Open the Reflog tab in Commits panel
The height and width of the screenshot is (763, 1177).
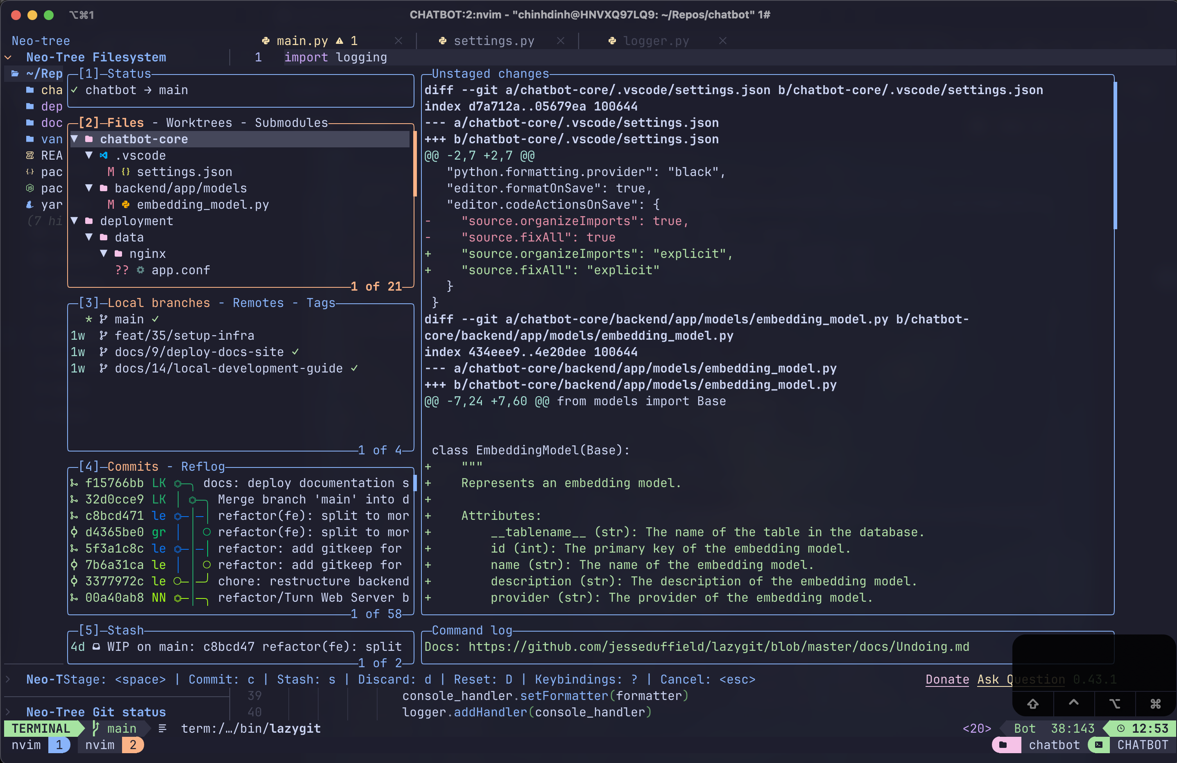click(x=203, y=466)
